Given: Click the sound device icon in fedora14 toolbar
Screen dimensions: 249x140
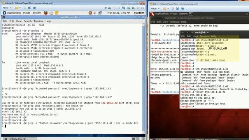Looking at the screenshot, I should point(133,8).
